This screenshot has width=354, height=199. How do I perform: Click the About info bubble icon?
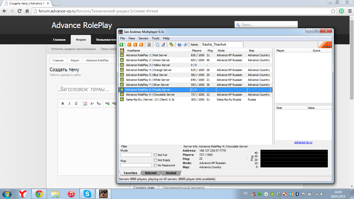coord(185,45)
